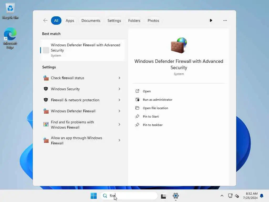Expand Windows Security chevron

click(x=119, y=89)
